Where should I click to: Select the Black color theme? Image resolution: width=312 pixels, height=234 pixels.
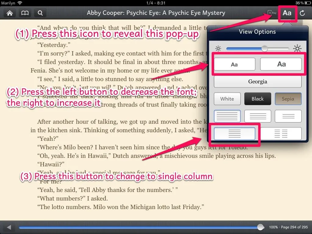click(x=257, y=99)
